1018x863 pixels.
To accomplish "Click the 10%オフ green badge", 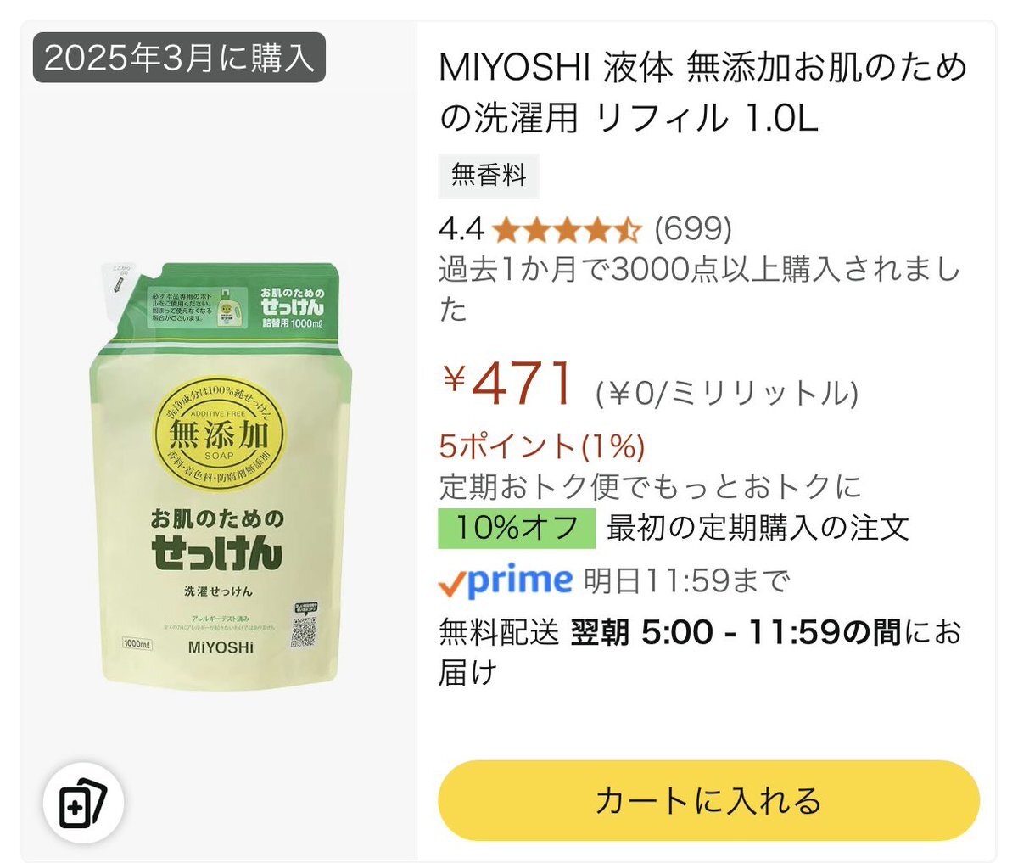I will (517, 528).
